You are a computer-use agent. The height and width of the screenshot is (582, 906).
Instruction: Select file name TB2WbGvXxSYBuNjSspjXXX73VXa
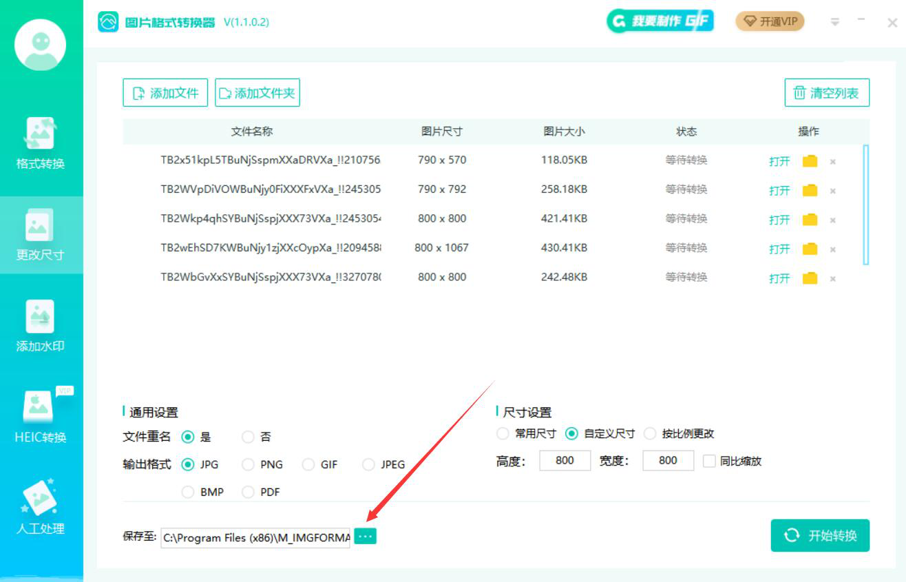click(x=271, y=277)
